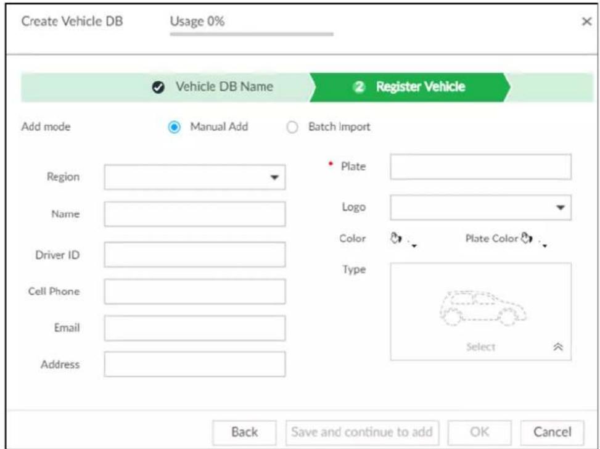600x449 pixels.
Task: Close the Create Vehicle DB dialog
Action: (x=586, y=22)
